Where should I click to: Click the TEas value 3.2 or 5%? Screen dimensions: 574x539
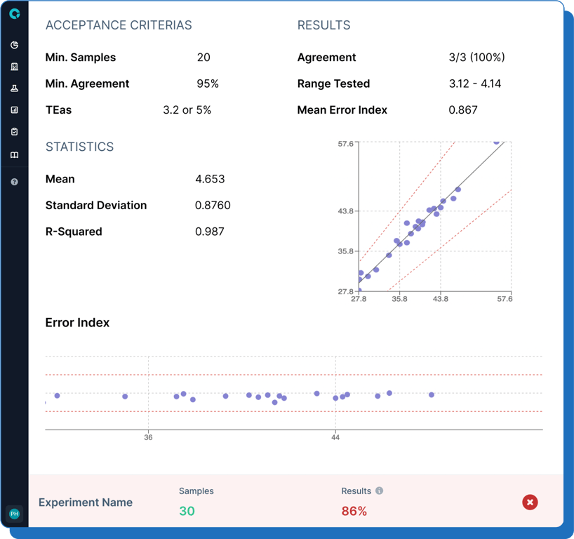tap(187, 110)
